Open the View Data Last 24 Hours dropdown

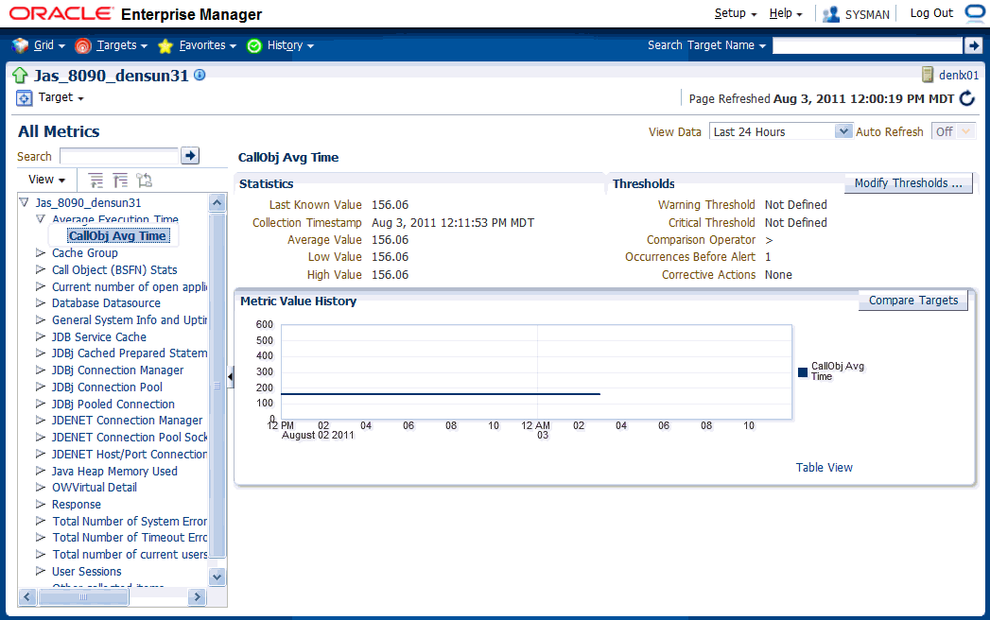click(843, 131)
